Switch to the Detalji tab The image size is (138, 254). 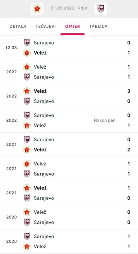click(x=18, y=26)
